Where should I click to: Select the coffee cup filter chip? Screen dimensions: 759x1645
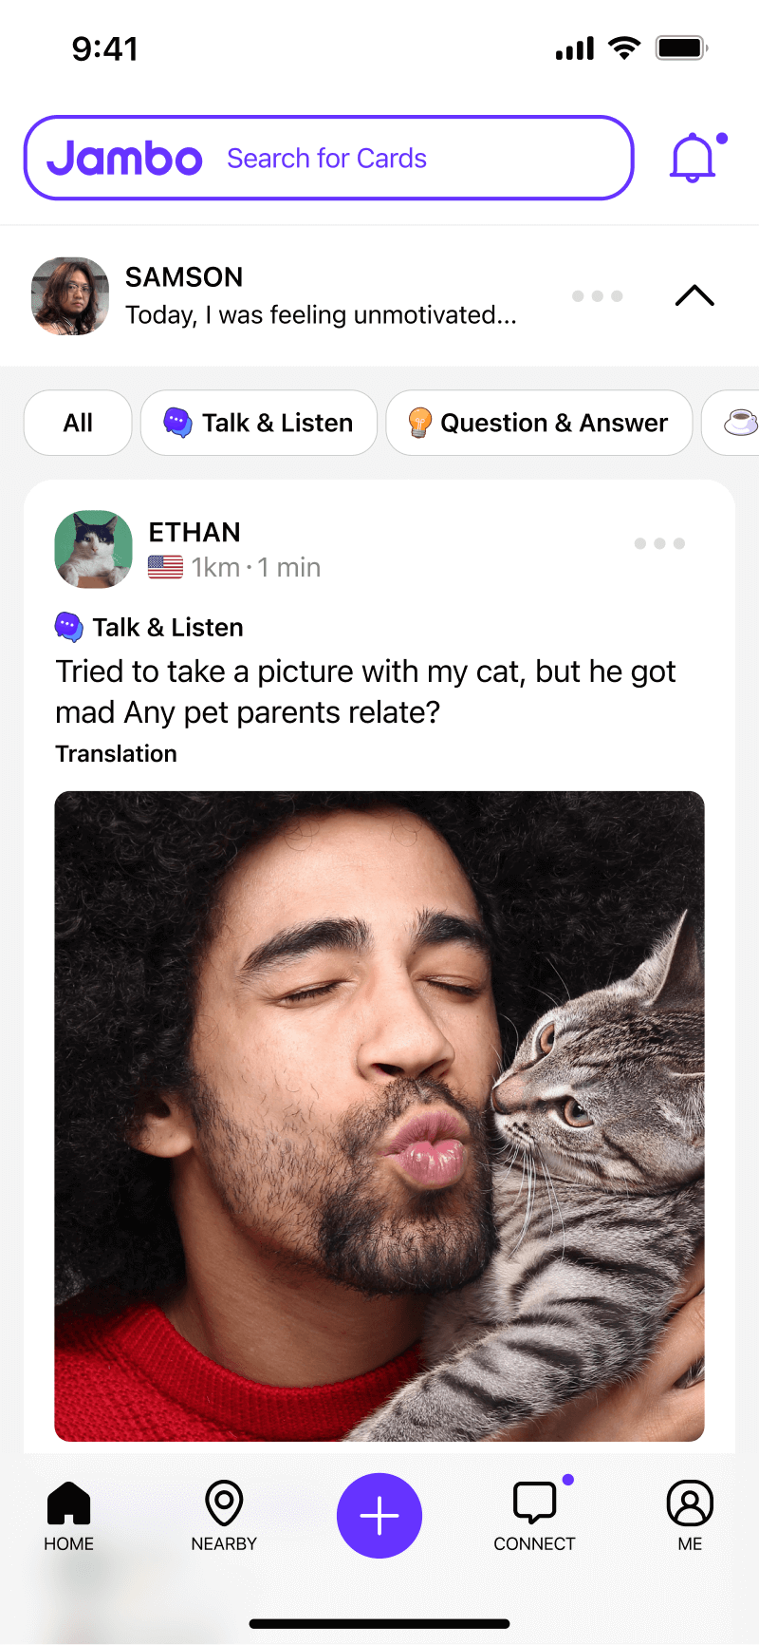(x=731, y=423)
